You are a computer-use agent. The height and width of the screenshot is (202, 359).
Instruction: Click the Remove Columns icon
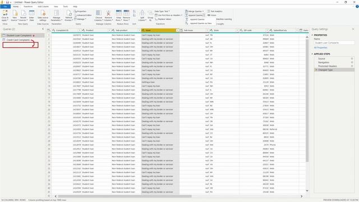tap(108, 13)
